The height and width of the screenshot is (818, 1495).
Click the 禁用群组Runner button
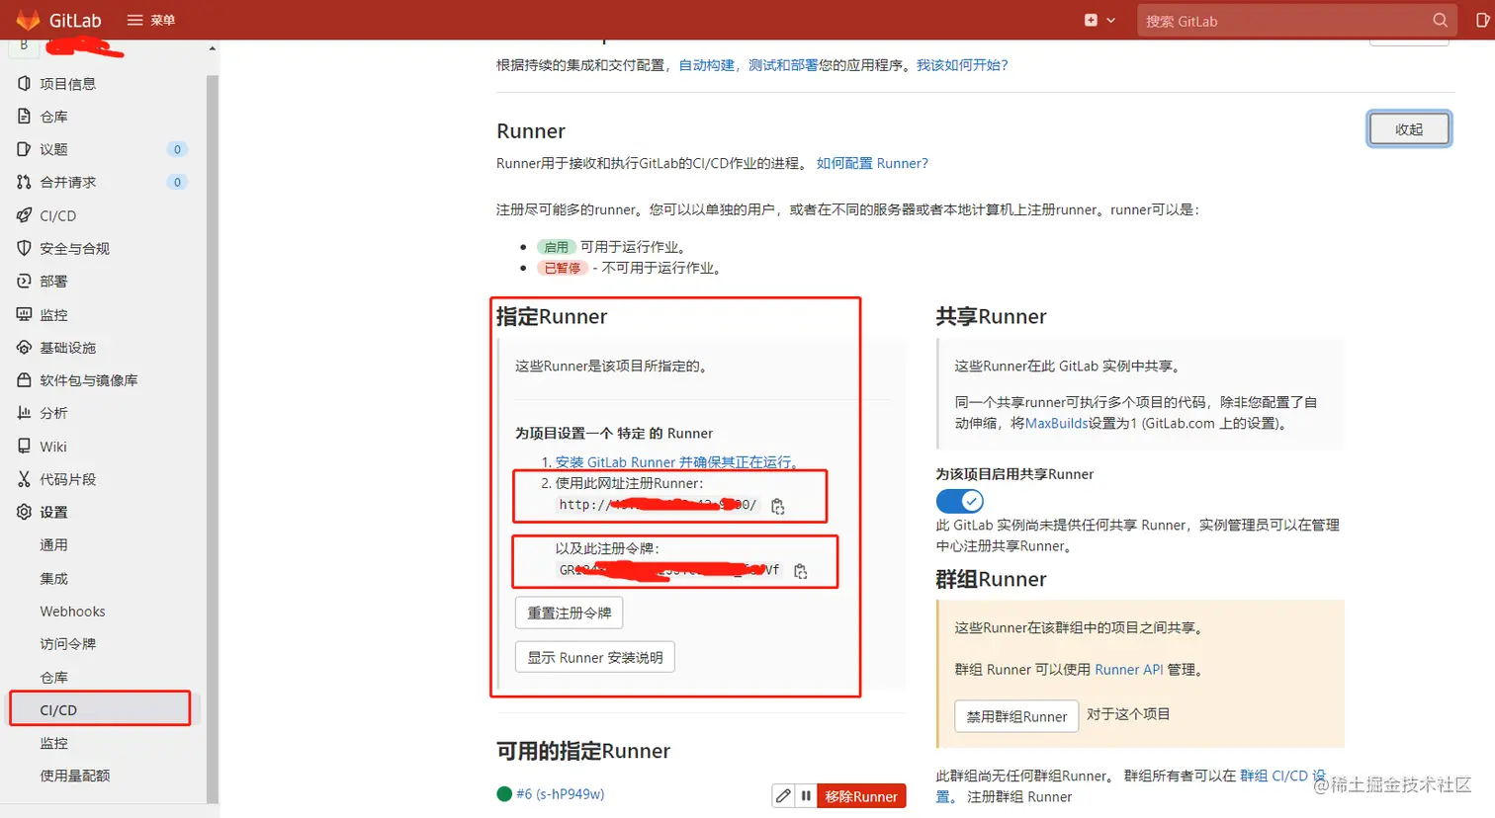point(1016,716)
